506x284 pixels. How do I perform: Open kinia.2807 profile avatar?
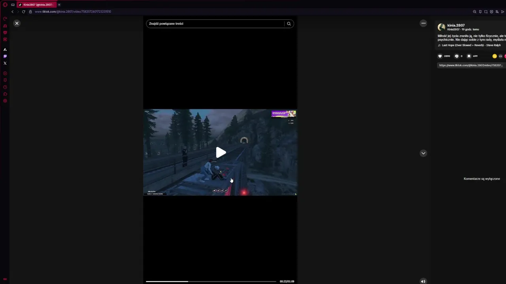point(442,27)
